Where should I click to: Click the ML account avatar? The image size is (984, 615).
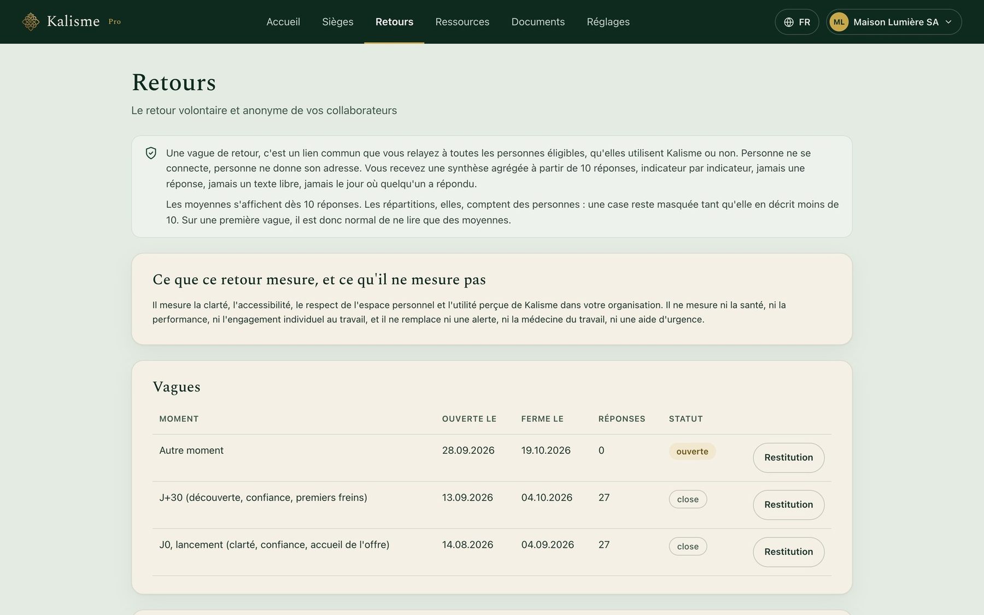coord(839,22)
